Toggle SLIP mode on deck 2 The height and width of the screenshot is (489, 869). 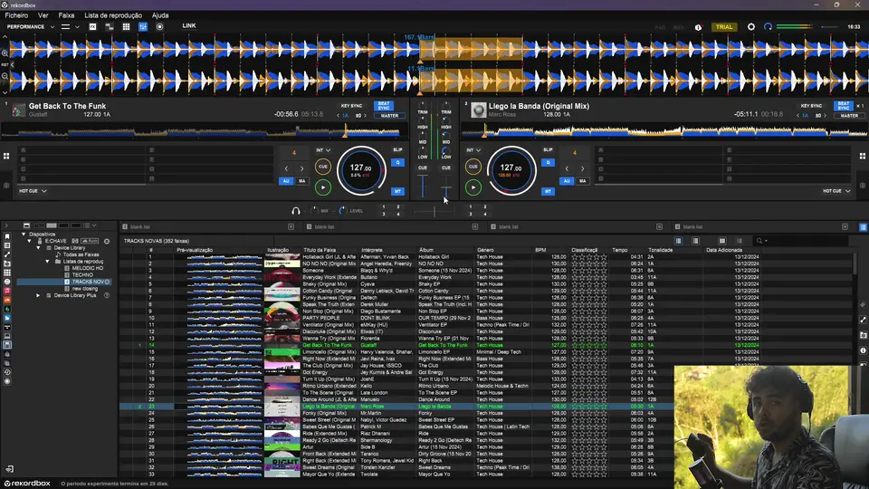548,149
